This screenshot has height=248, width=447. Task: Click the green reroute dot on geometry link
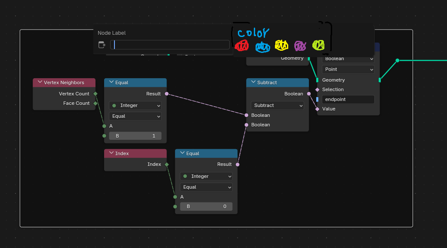point(398,60)
